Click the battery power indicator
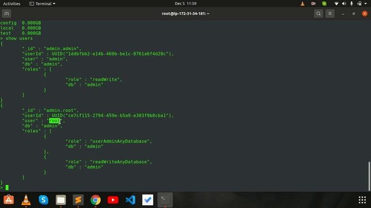This screenshot has width=371, height=208. click(x=359, y=3)
